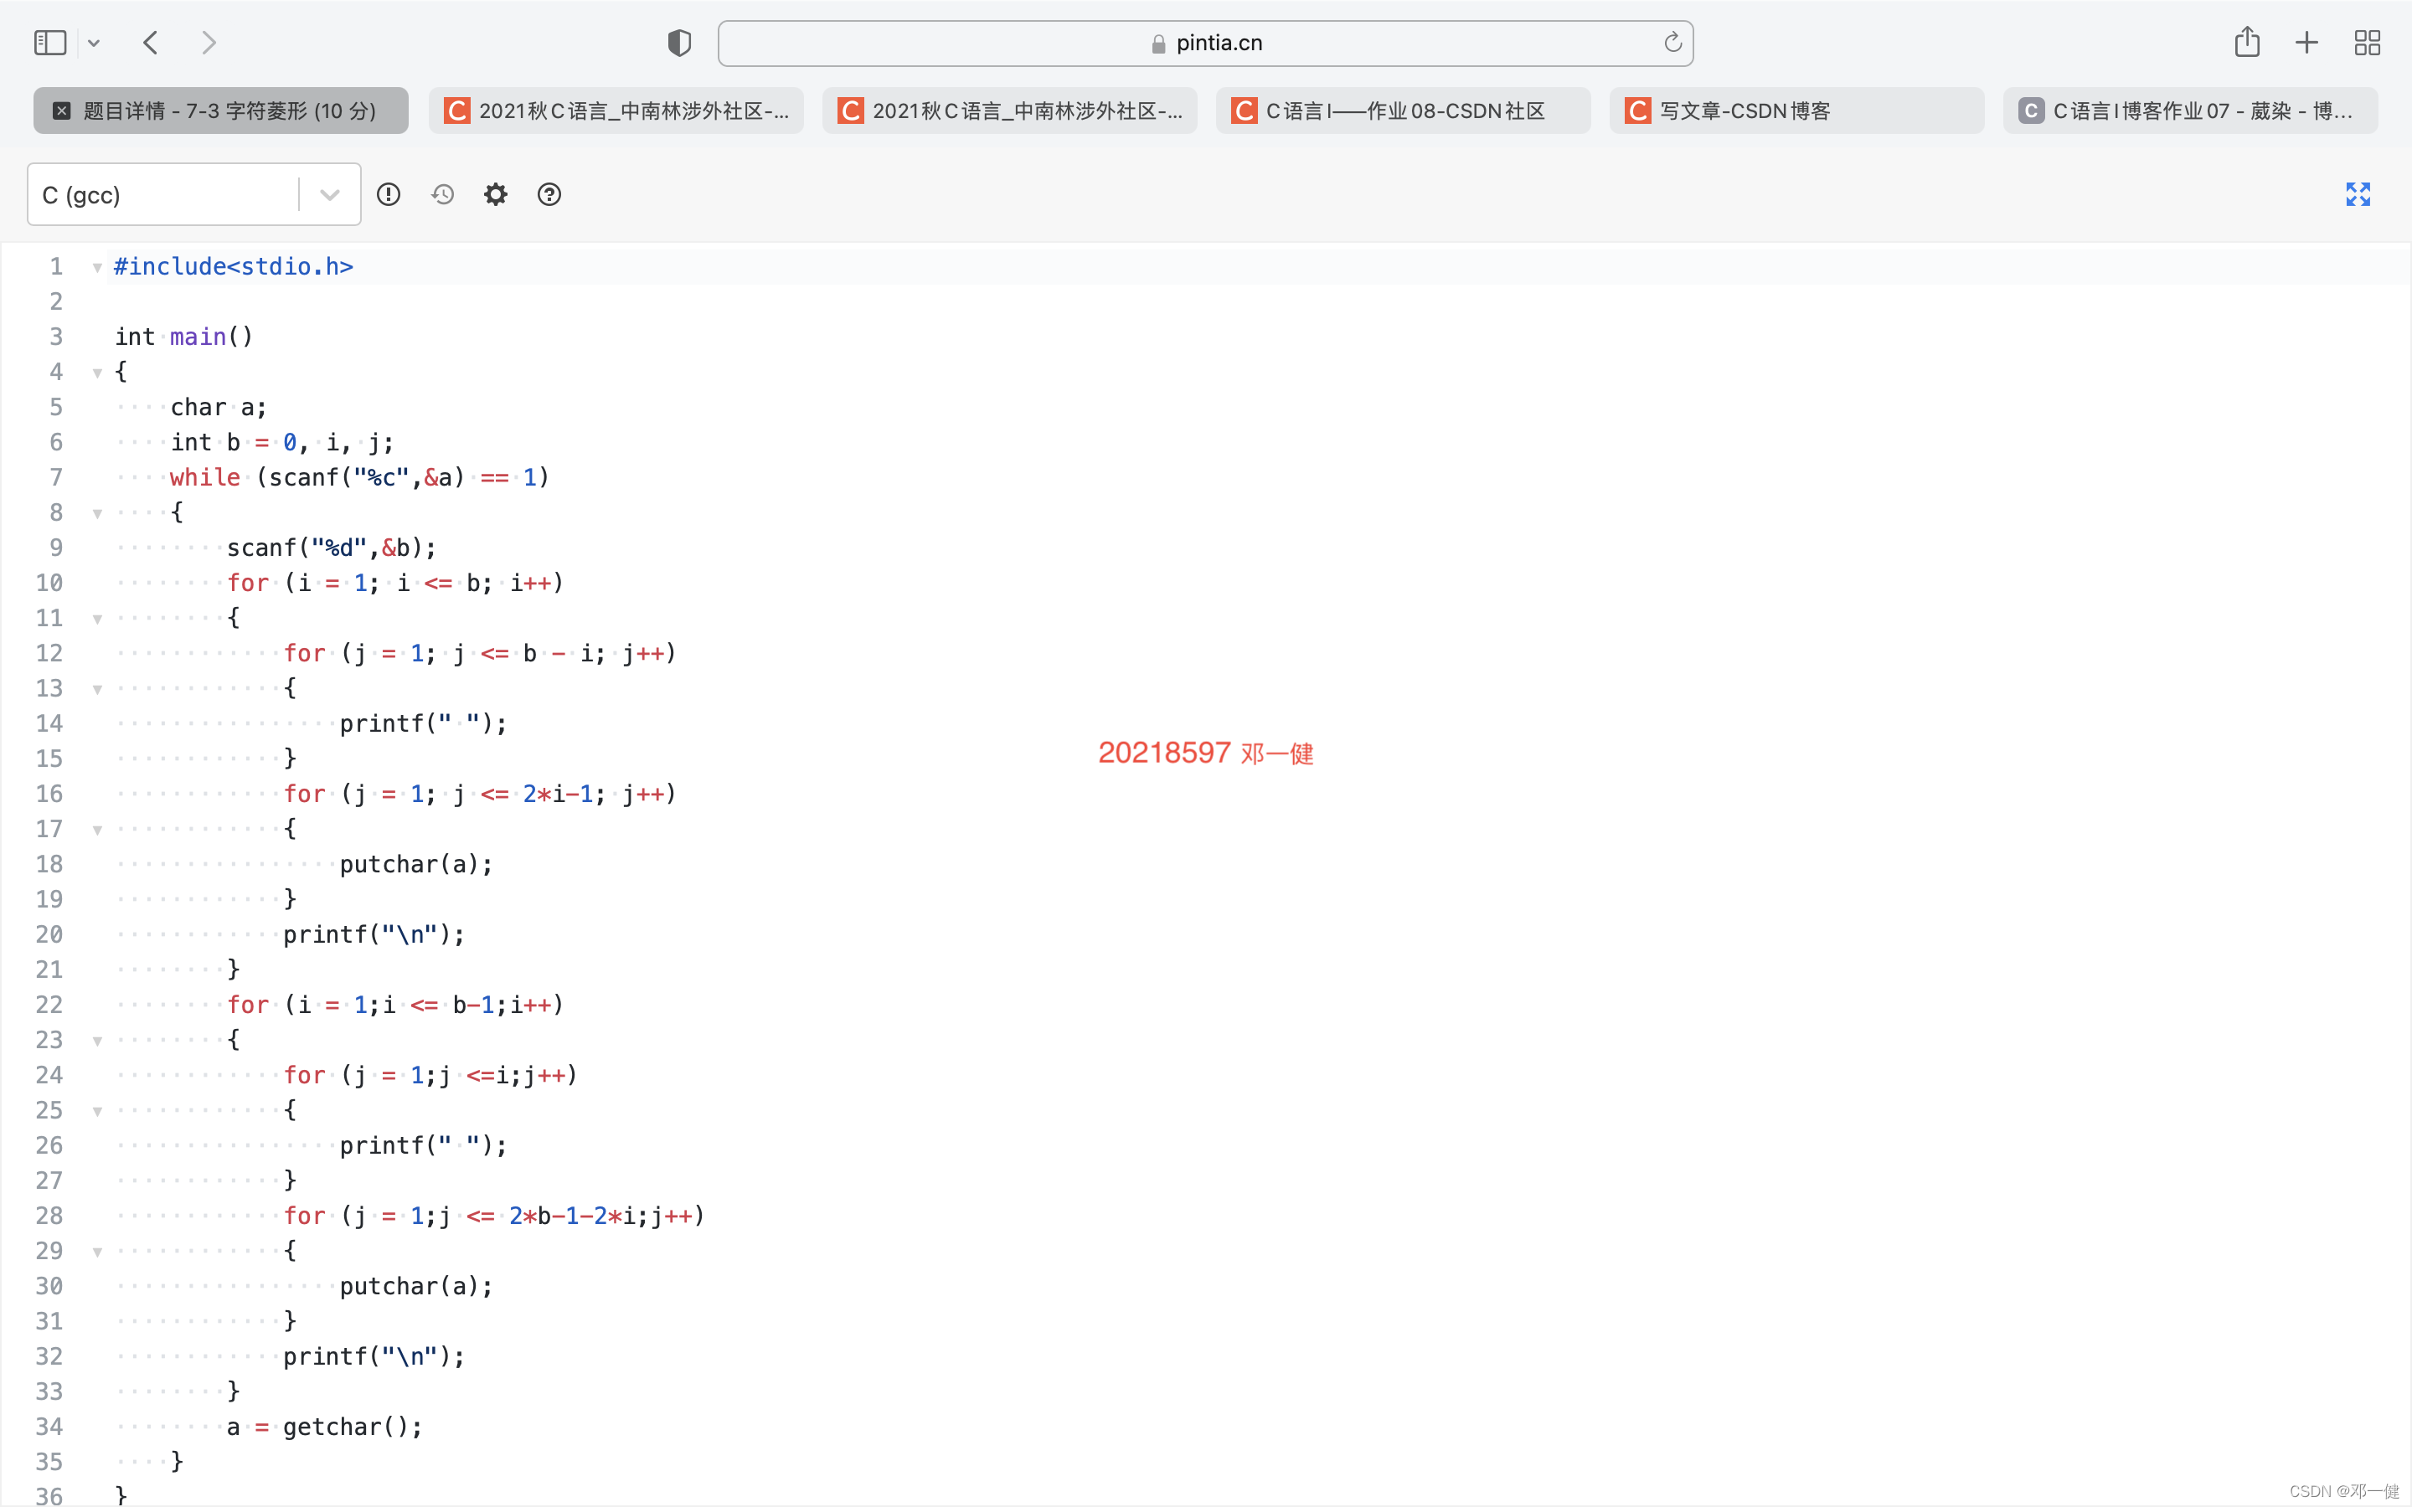
Task: Switch to C语言I——作业08-CSDN社区 tab
Action: tap(1404, 111)
